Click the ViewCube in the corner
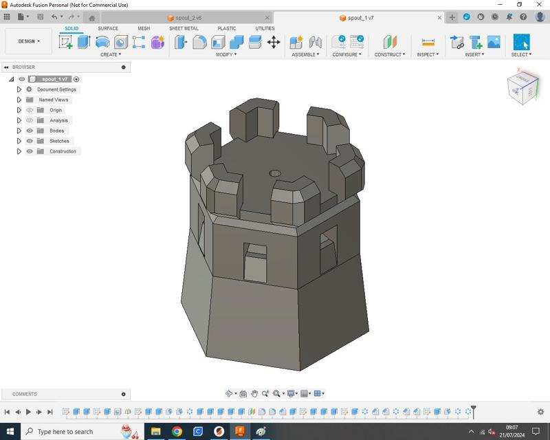This screenshot has width=550, height=440. (522, 88)
